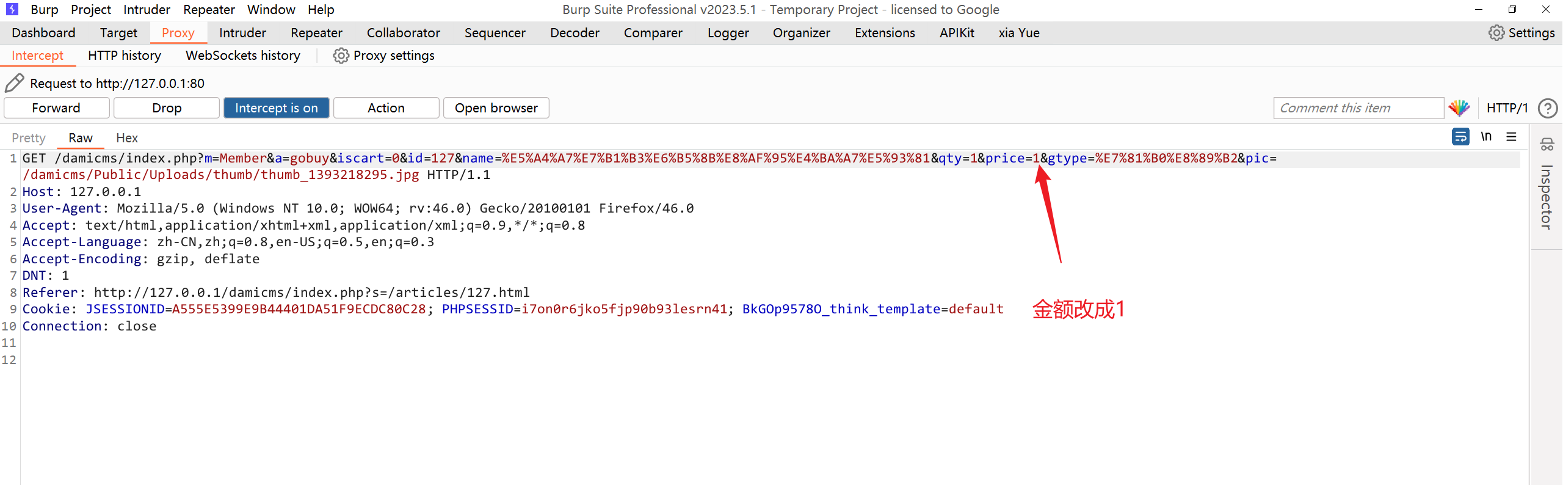Open the Inspector layout icon
1563x485 pixels.
point(1547,145)
